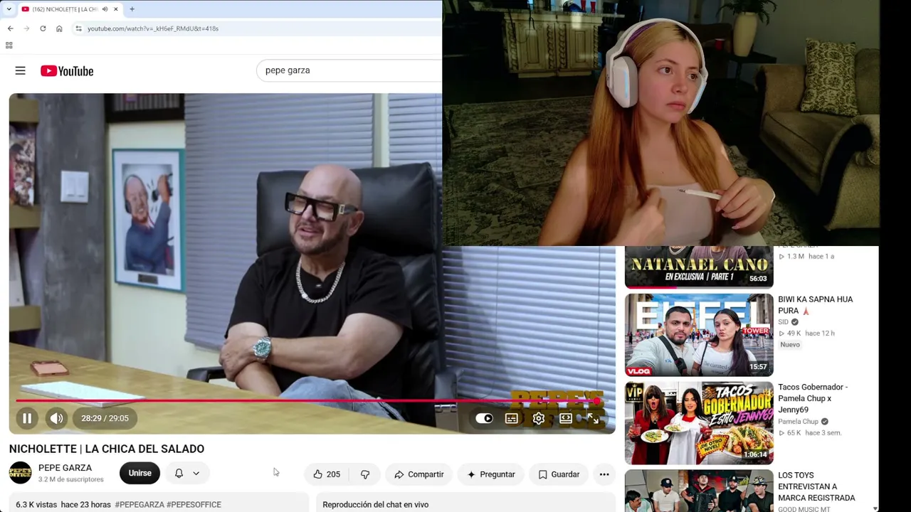Toggle subtitles in the video player
This screenshot has height=512, width=911.
(511, 418)
